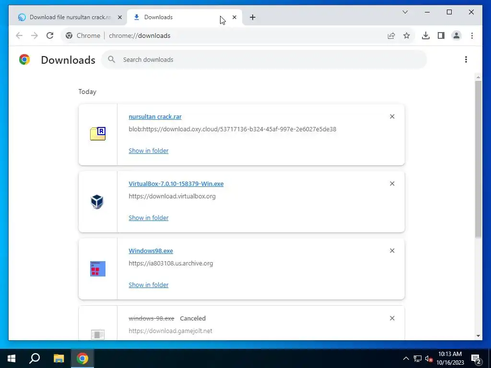
Task: Toggle the side panel icon
Action: point(441,35)
